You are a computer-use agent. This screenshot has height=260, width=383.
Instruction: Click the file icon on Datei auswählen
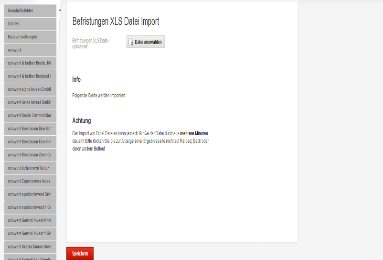(131, 42)
